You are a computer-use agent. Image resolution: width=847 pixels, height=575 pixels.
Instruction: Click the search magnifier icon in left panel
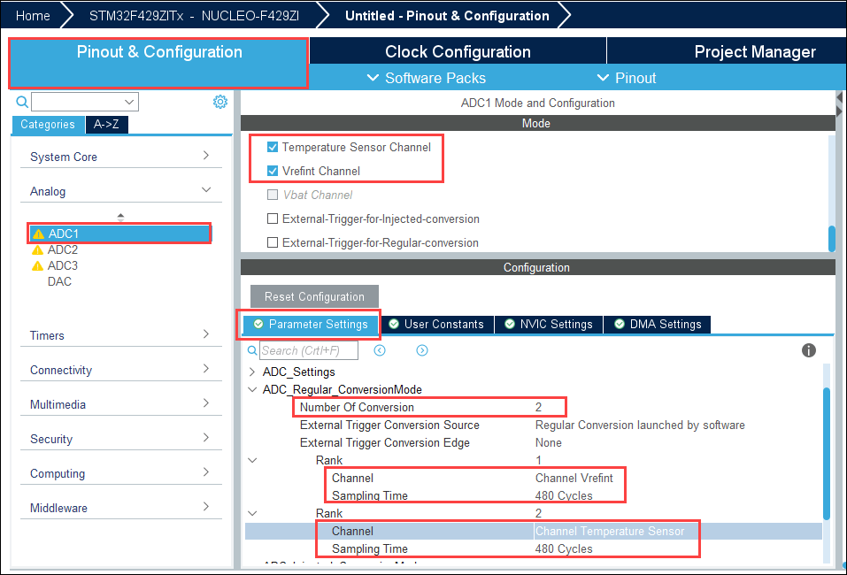pyautogui.click(x=22, y=102)
